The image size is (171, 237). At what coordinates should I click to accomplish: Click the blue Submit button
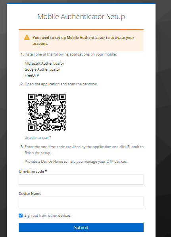pyautogui.click(x=81, y=227)
